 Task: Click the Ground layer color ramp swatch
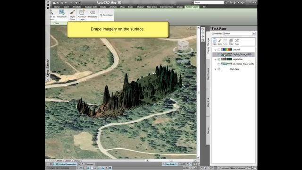[226, 50]
